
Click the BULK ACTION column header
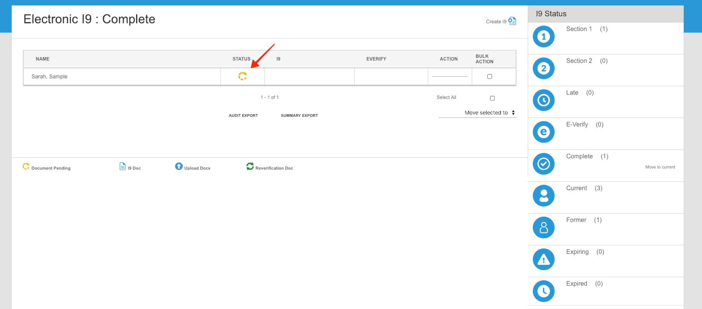pos(485,59)
